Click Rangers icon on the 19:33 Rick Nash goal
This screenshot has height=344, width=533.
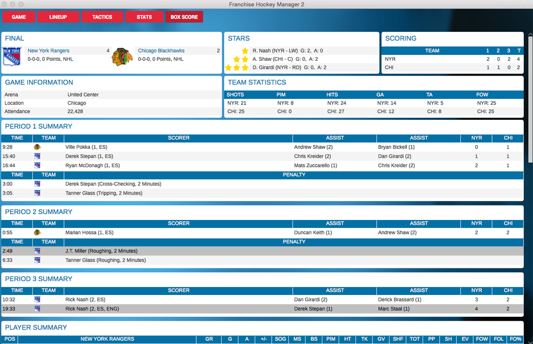coord(37,309)
